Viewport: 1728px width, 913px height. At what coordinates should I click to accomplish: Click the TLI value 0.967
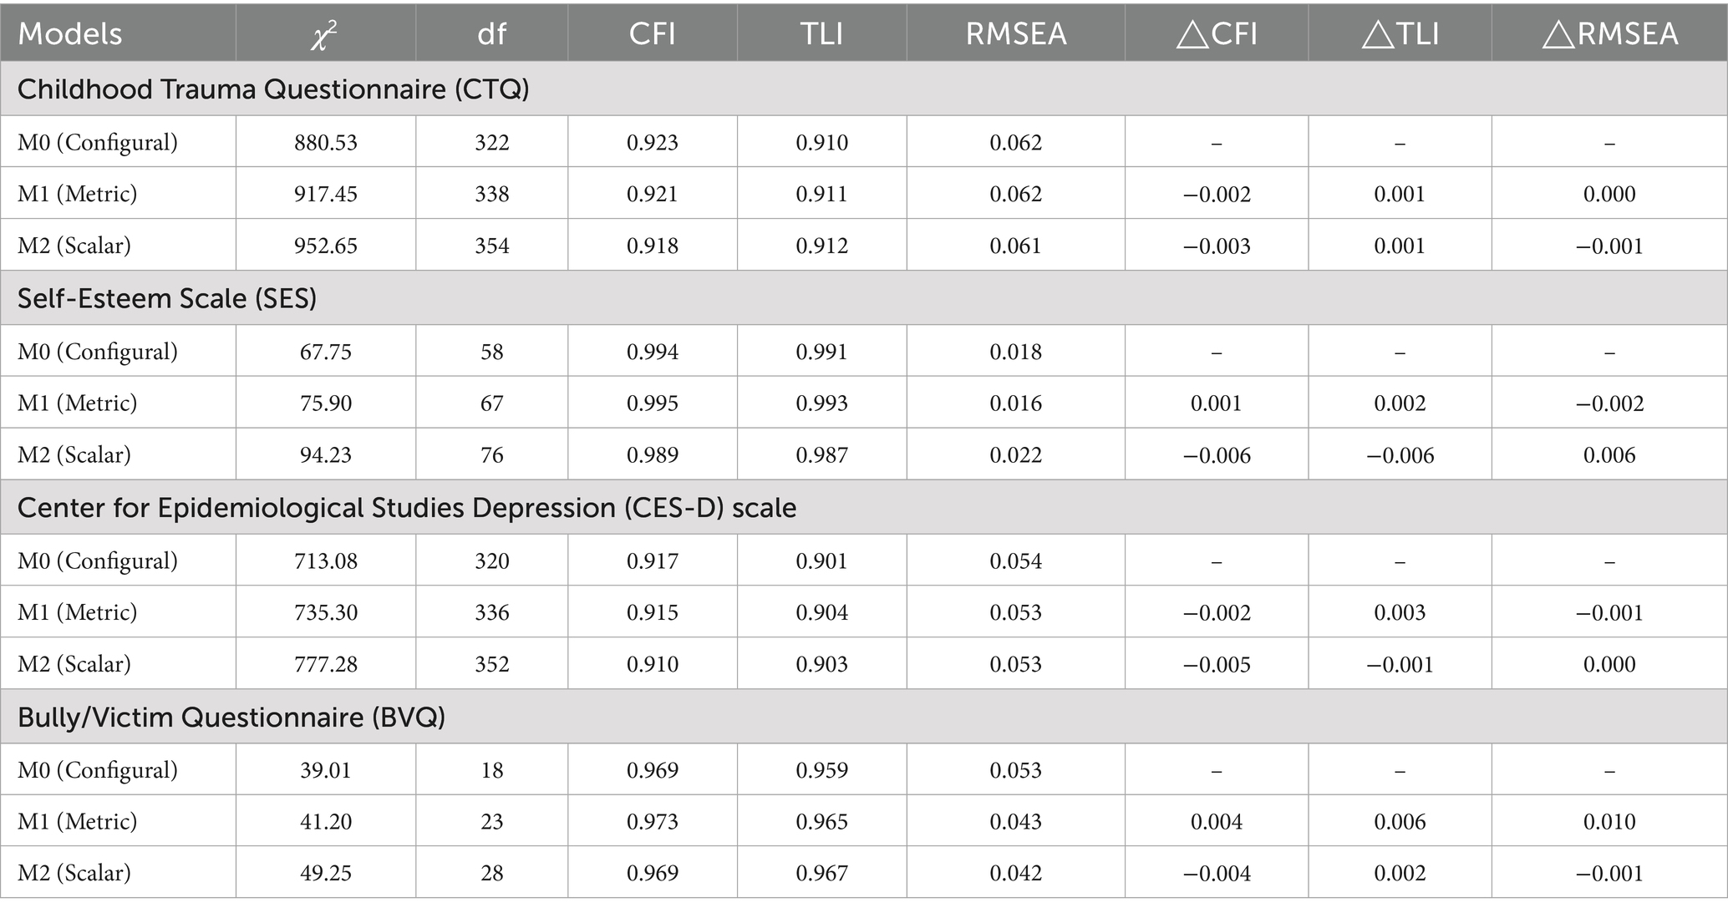(x=821, y=874)
